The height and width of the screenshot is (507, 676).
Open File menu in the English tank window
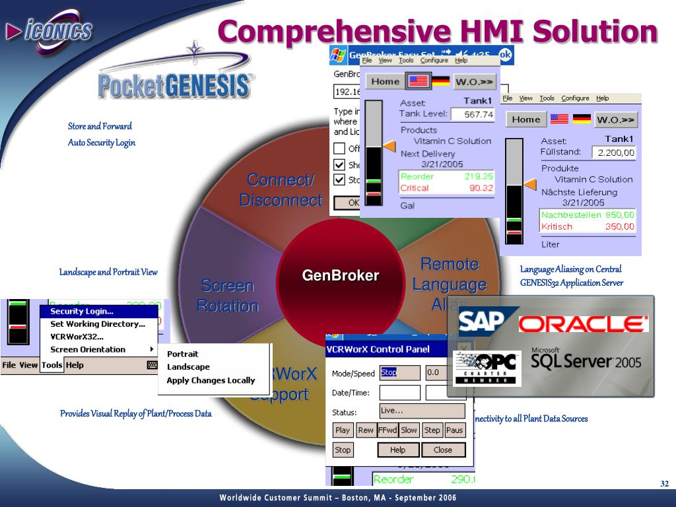tap(367, 61)
